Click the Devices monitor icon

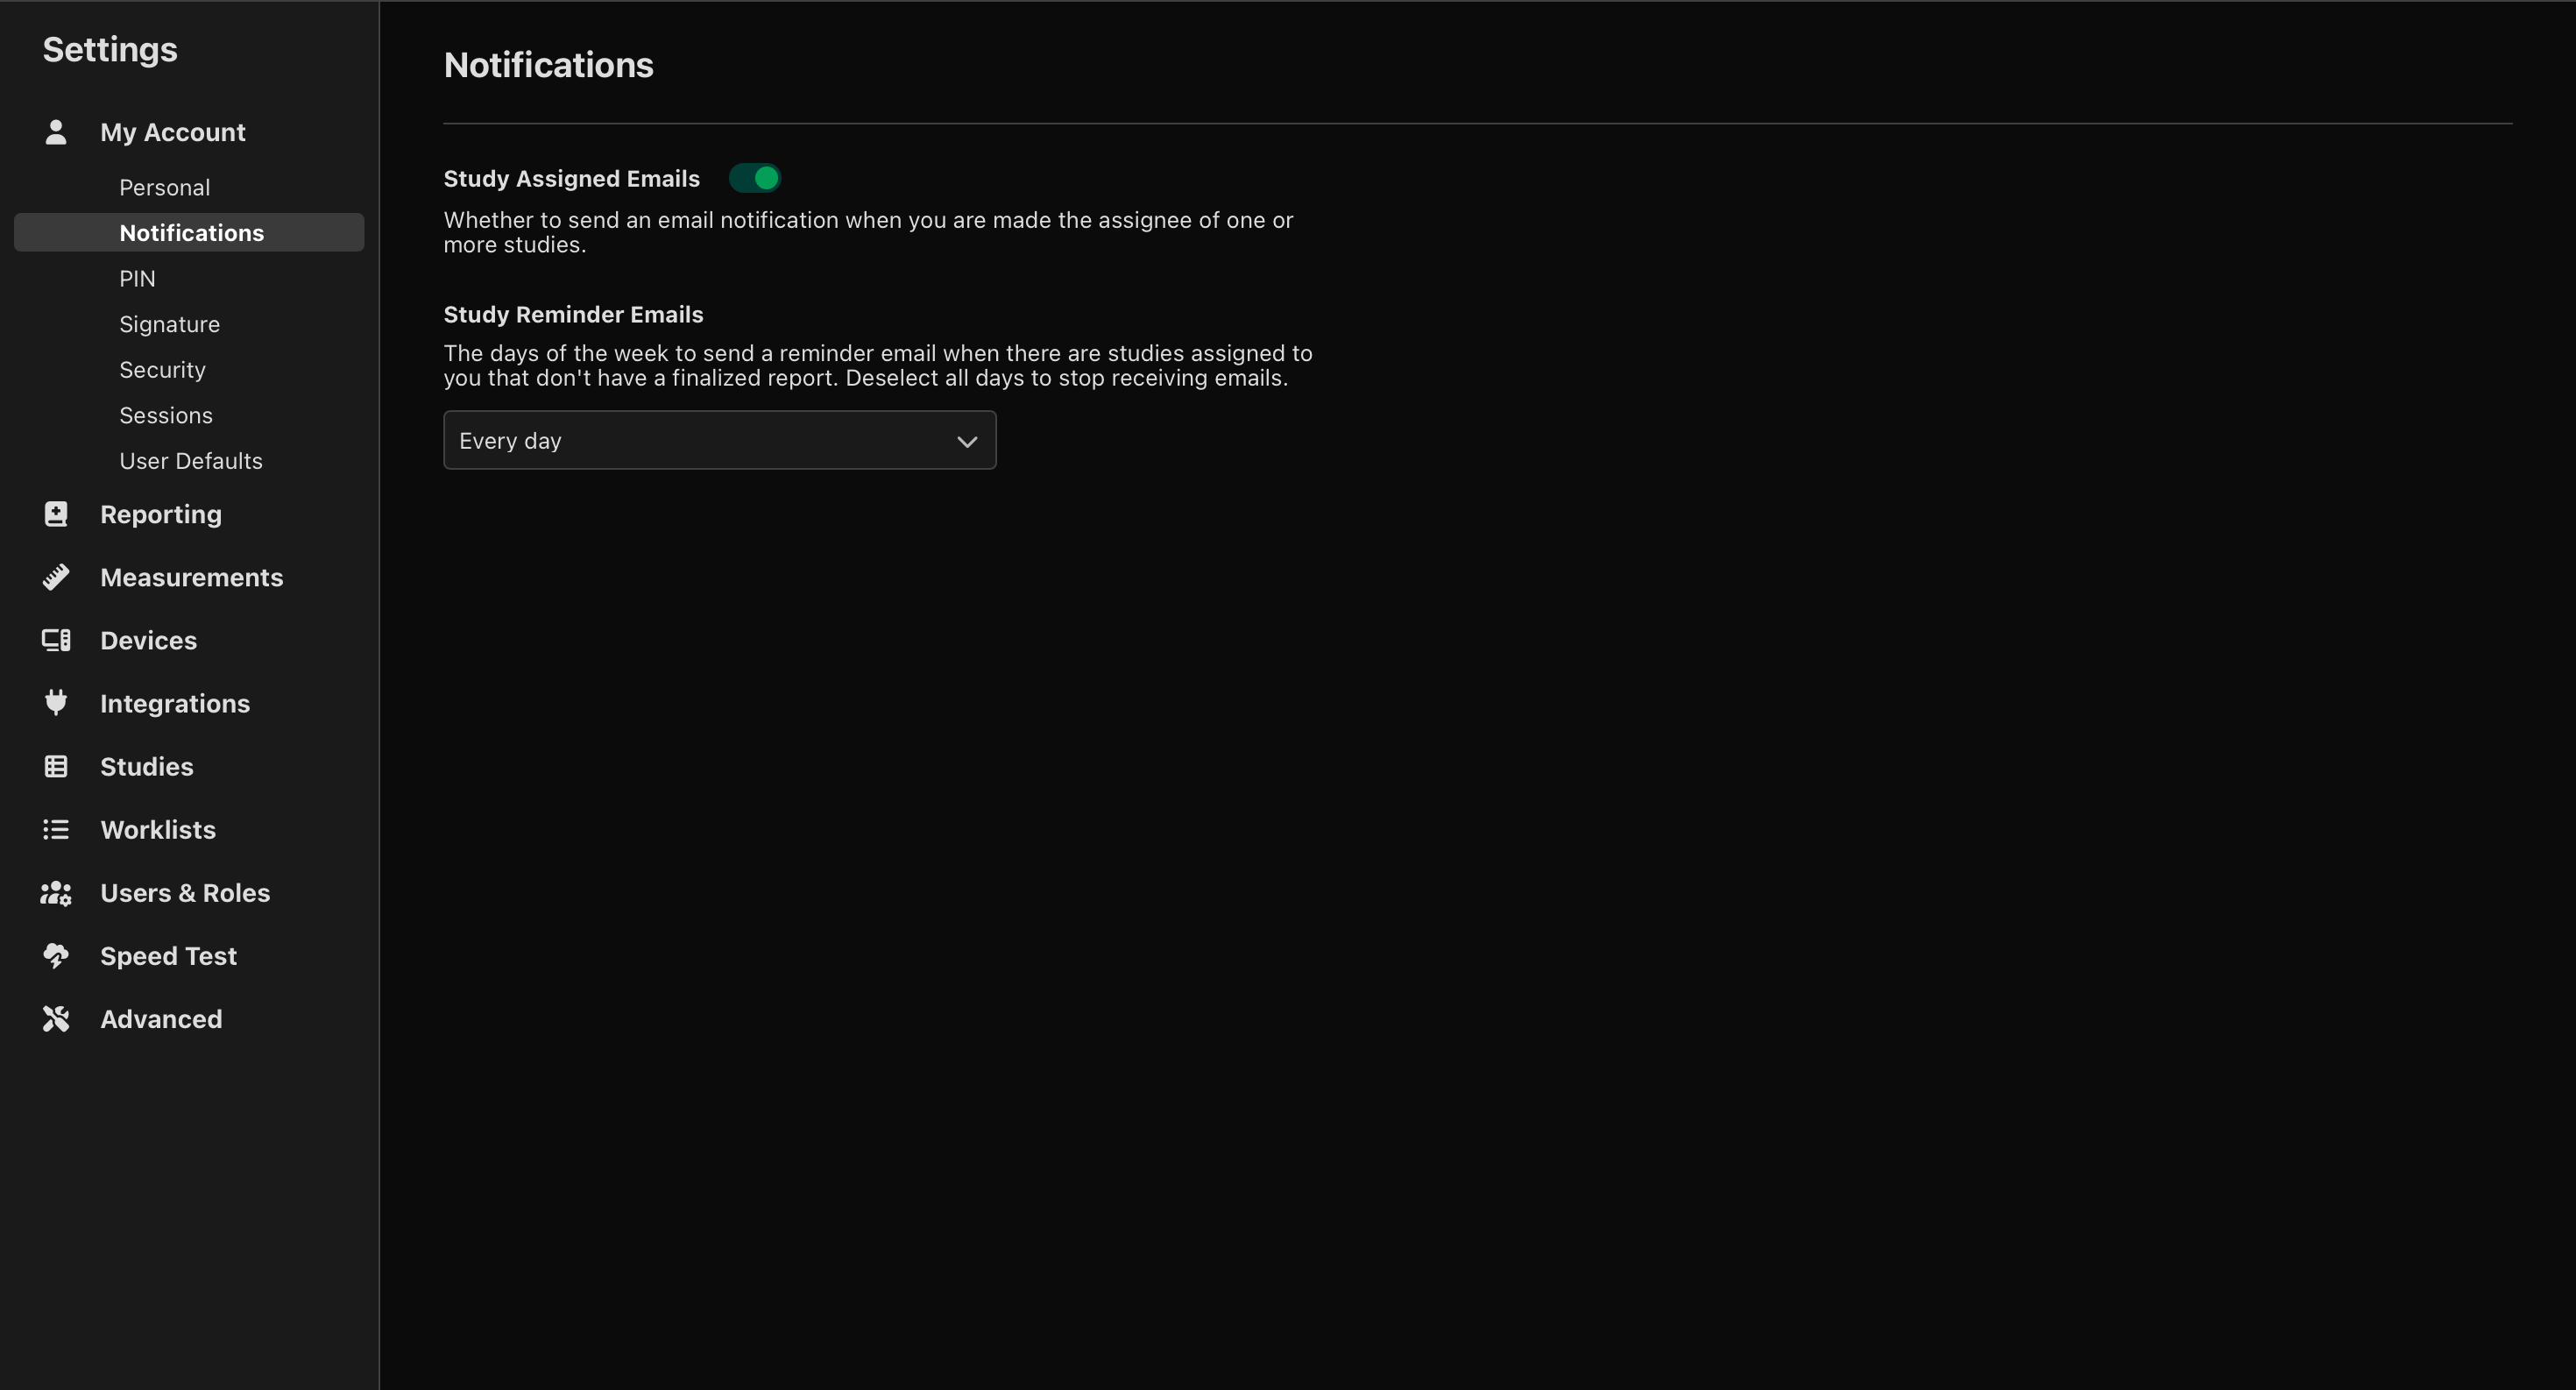pos(56,640)
